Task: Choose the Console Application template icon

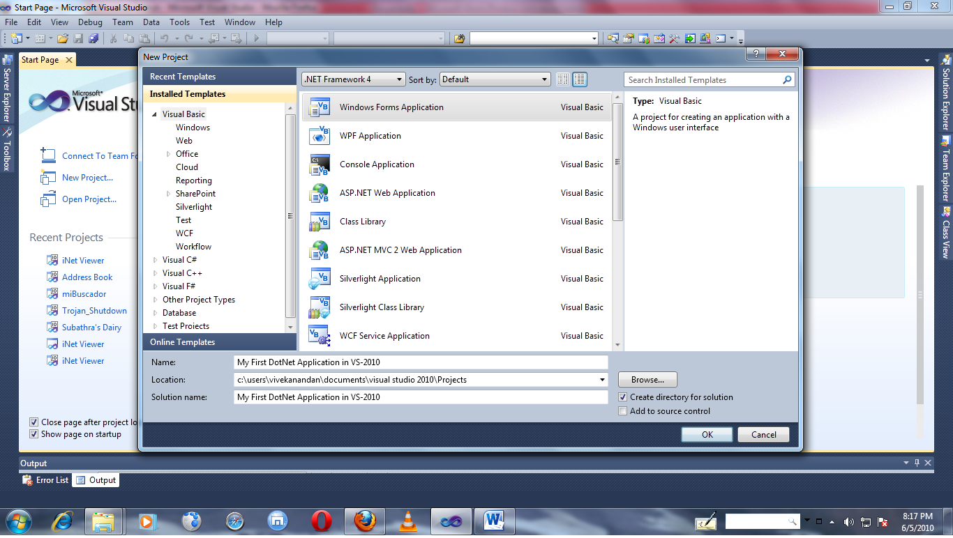Action: pyautogui.click(x=320, y=164)
